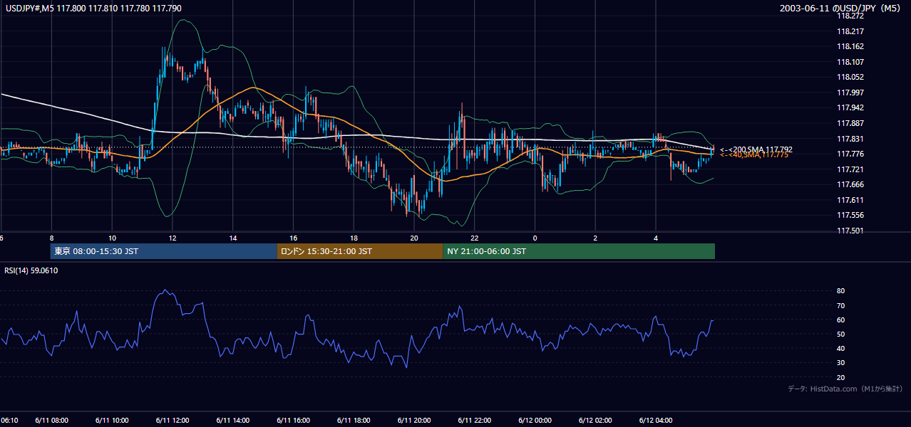Click hour tick 22 below price chart
The height and width of the screenshot is (427, 911).
pos(475,238)
